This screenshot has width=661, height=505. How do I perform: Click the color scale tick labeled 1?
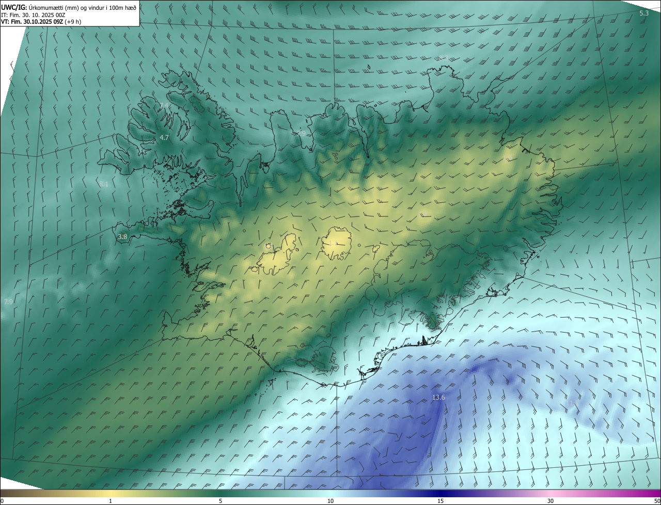[x=111, y=501]
